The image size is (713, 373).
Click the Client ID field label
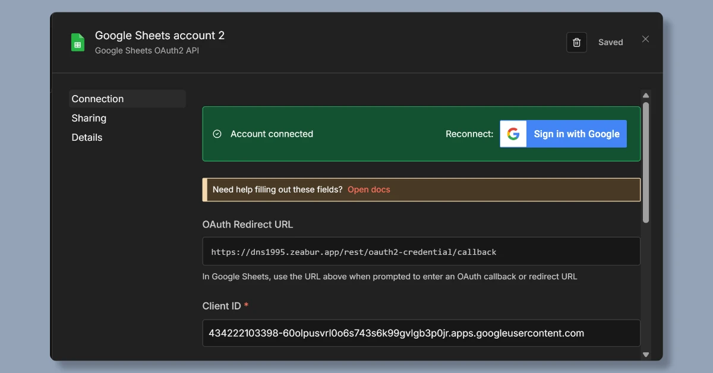point(222,306)
